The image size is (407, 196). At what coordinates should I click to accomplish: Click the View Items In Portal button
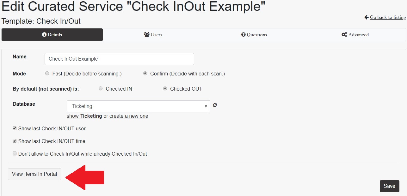(x=34, y=174)
